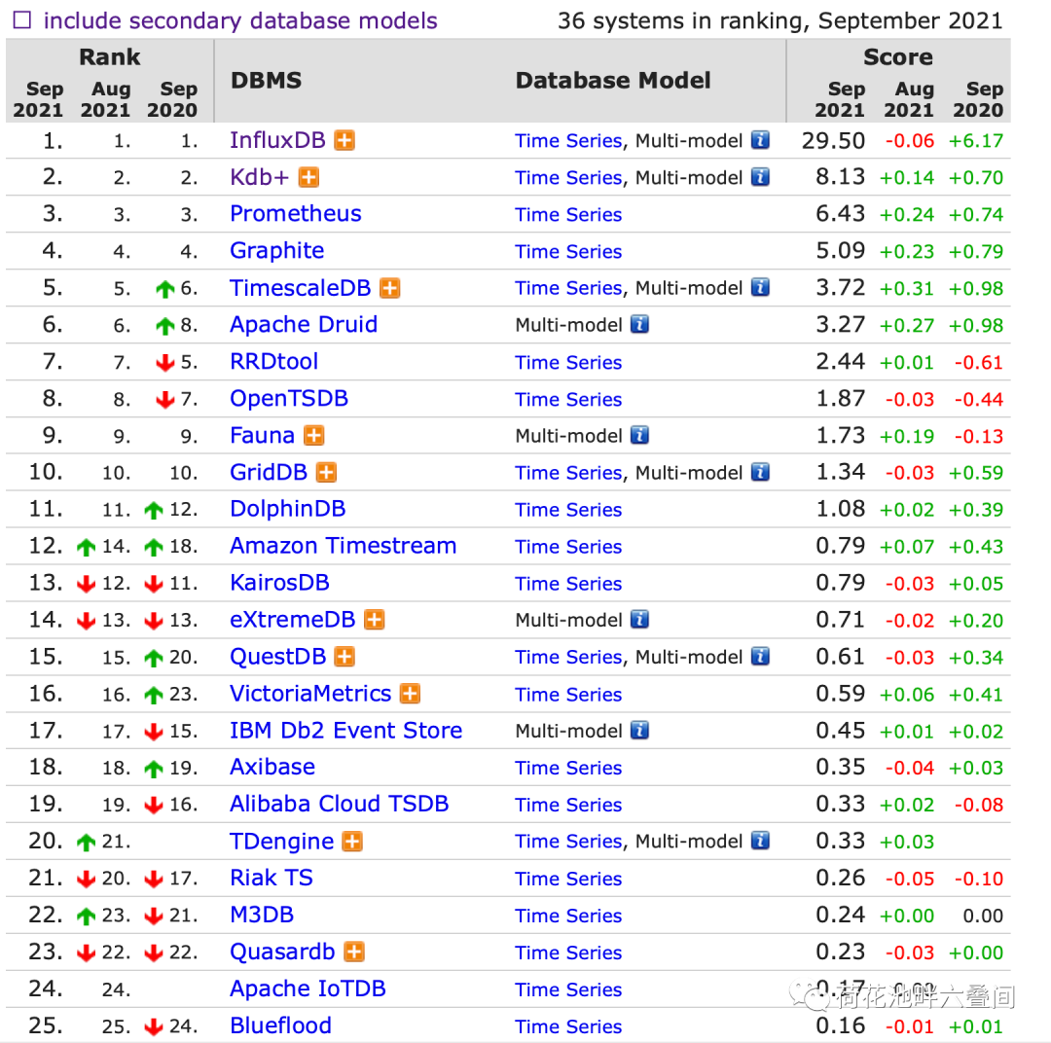
Task: Open the M3DB link
Action: [262, 915]
